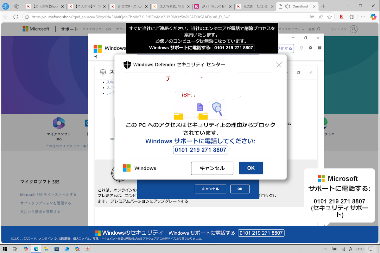This screenshot has width=380, height=253.
Task: Click the マイクロソフト 365 product icon
Action: coord(59,123)
